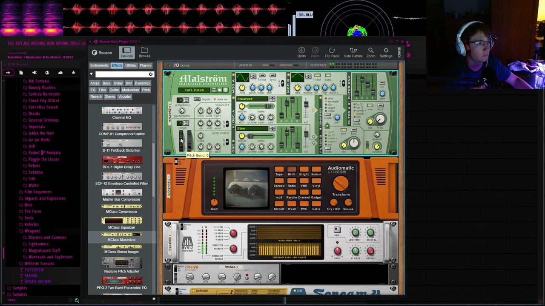Change Osc B Sine graintable selector arrows
Screen dimensions: 545x306
[x=272, y=128]
